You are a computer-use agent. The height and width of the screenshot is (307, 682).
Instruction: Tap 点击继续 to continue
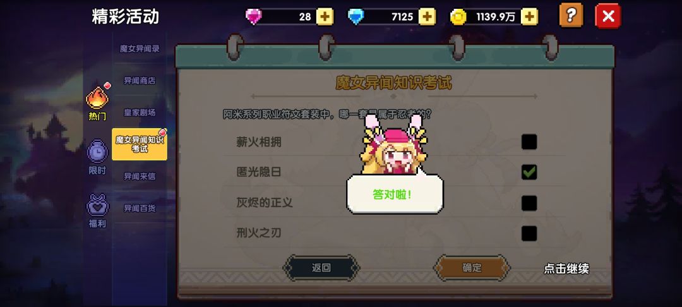pos(566,268)
